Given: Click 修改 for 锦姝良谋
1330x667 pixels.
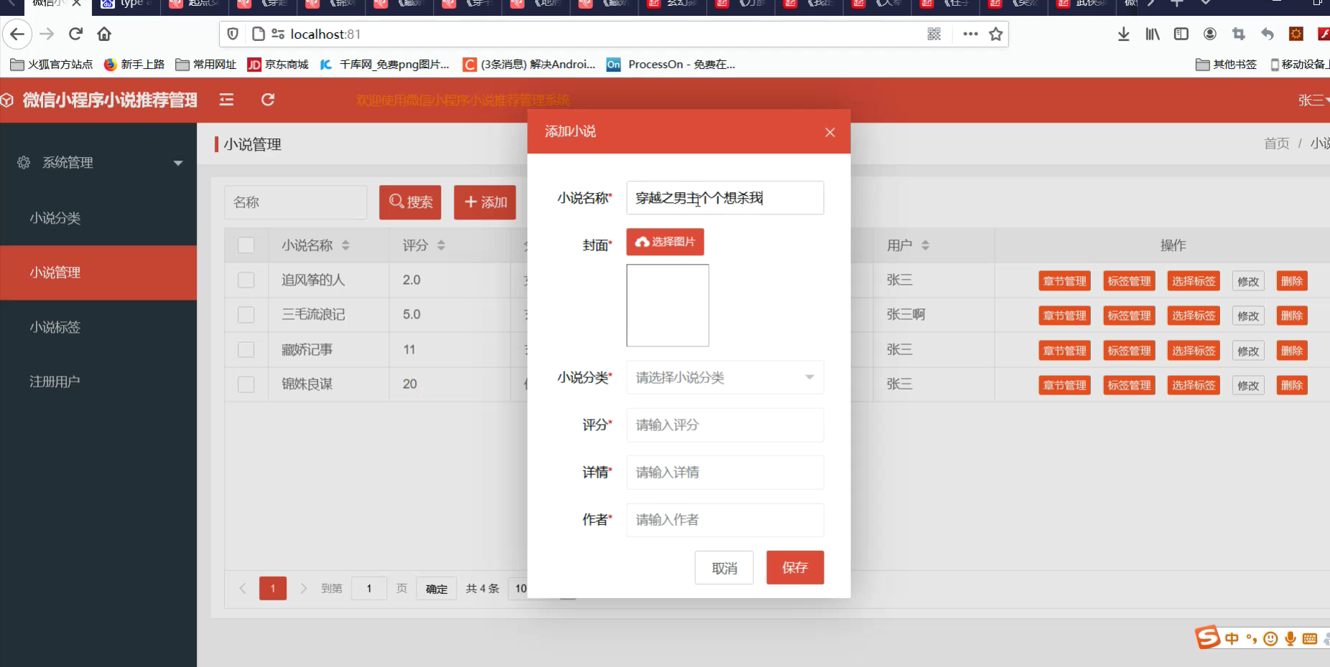Looking at the screenshot, I should (x=1248, y=385).
